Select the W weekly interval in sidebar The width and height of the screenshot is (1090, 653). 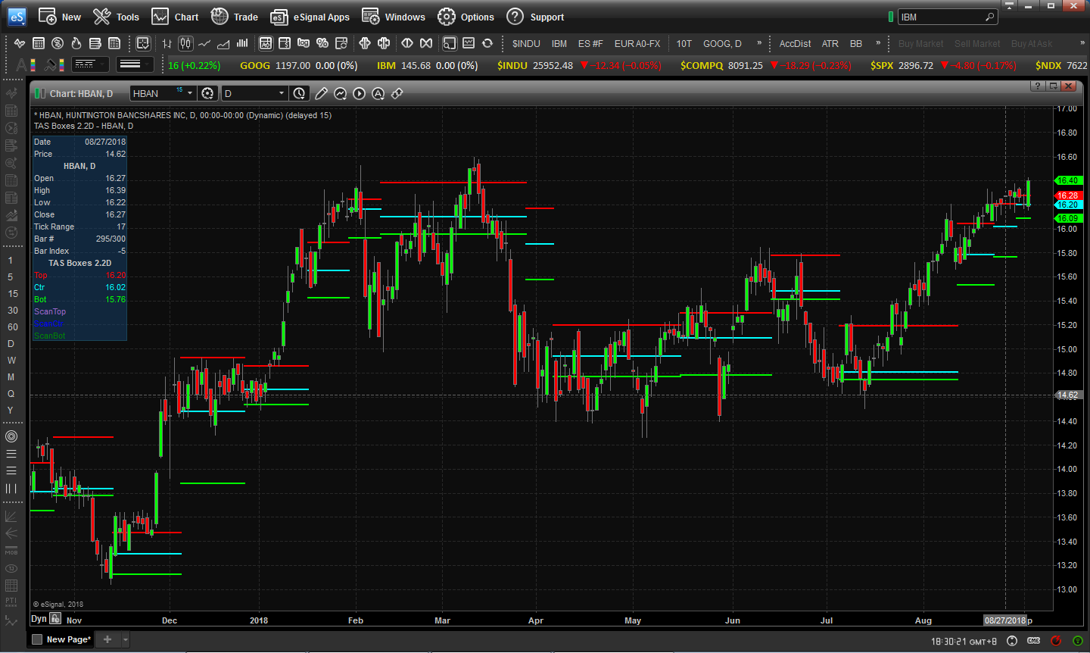point(11,361)
